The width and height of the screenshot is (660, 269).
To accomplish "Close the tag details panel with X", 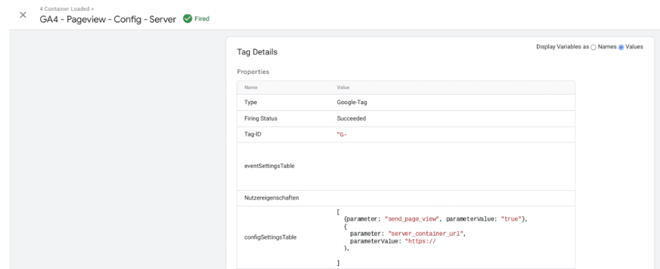I will 23,15.
